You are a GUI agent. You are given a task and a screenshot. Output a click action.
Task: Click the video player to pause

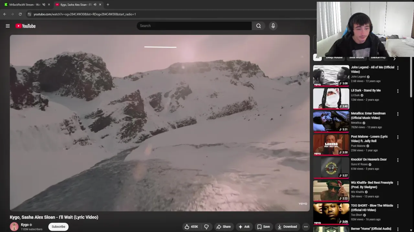click(x=160, y=123)
